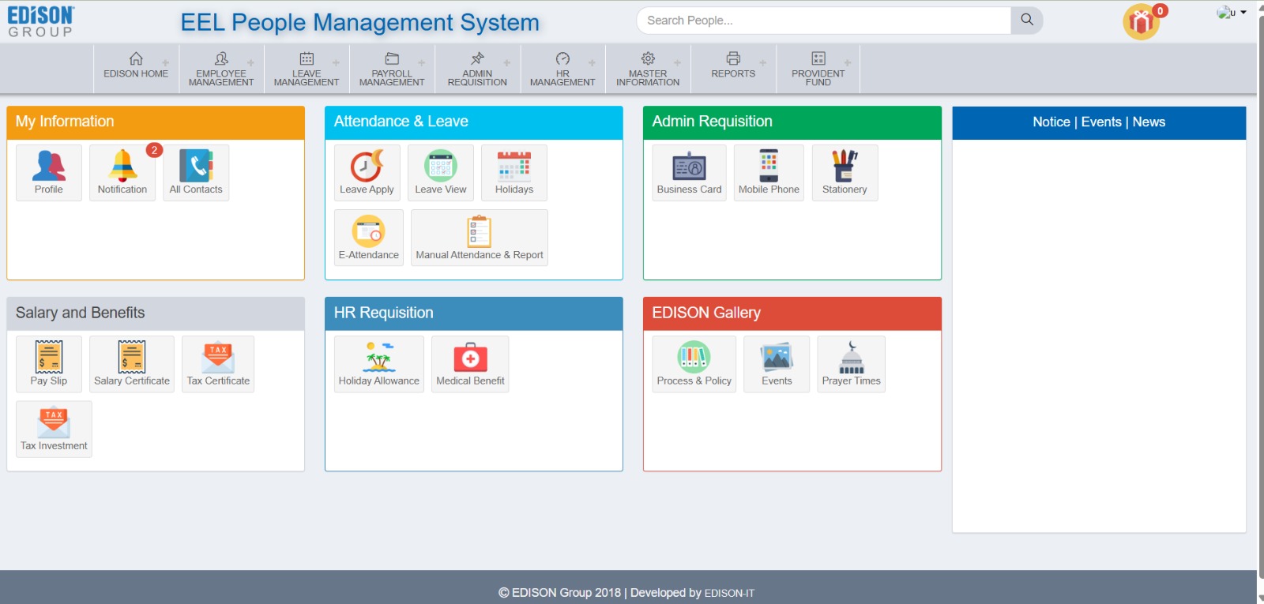Open Medical Benefit tile
This screenshot has width=1264, height=604.
point(470,364)
